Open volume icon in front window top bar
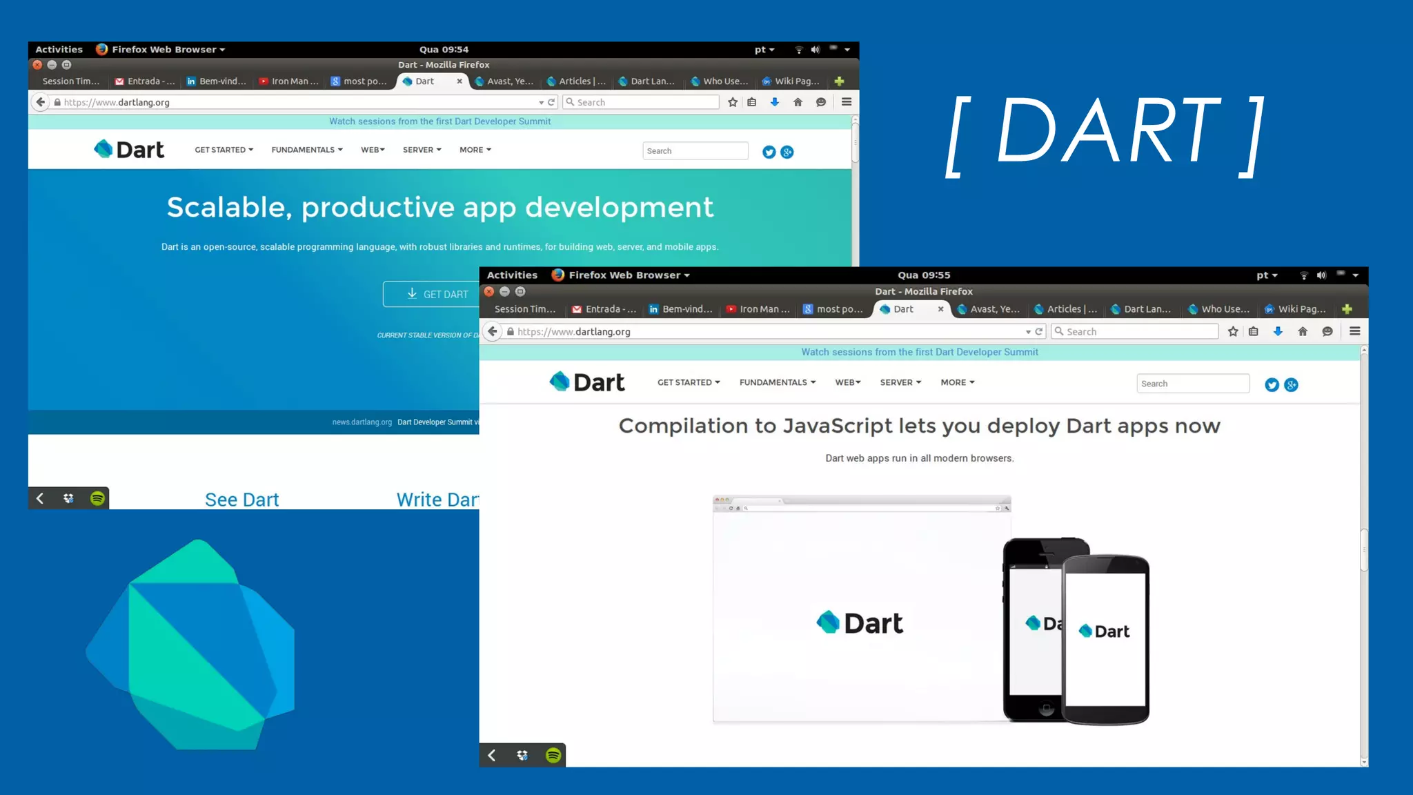Viewport: 1413px width, 795px height. tap(1321, 275)
